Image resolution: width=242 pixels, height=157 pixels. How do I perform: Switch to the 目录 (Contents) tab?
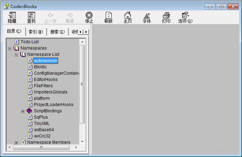coord(14,31)
